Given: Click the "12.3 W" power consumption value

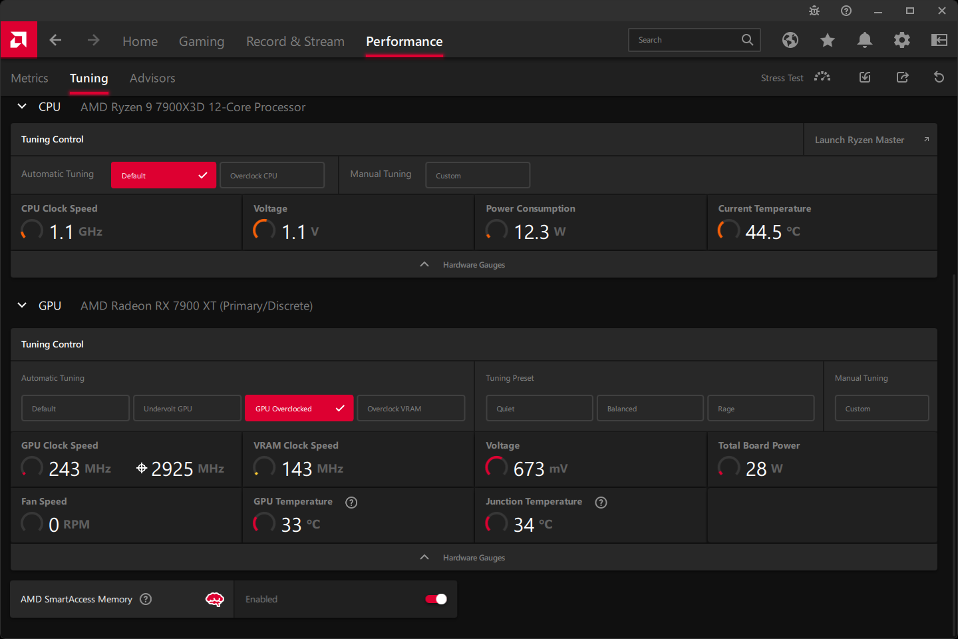Looking at the screenshot, I should click(x=540, y=232).
